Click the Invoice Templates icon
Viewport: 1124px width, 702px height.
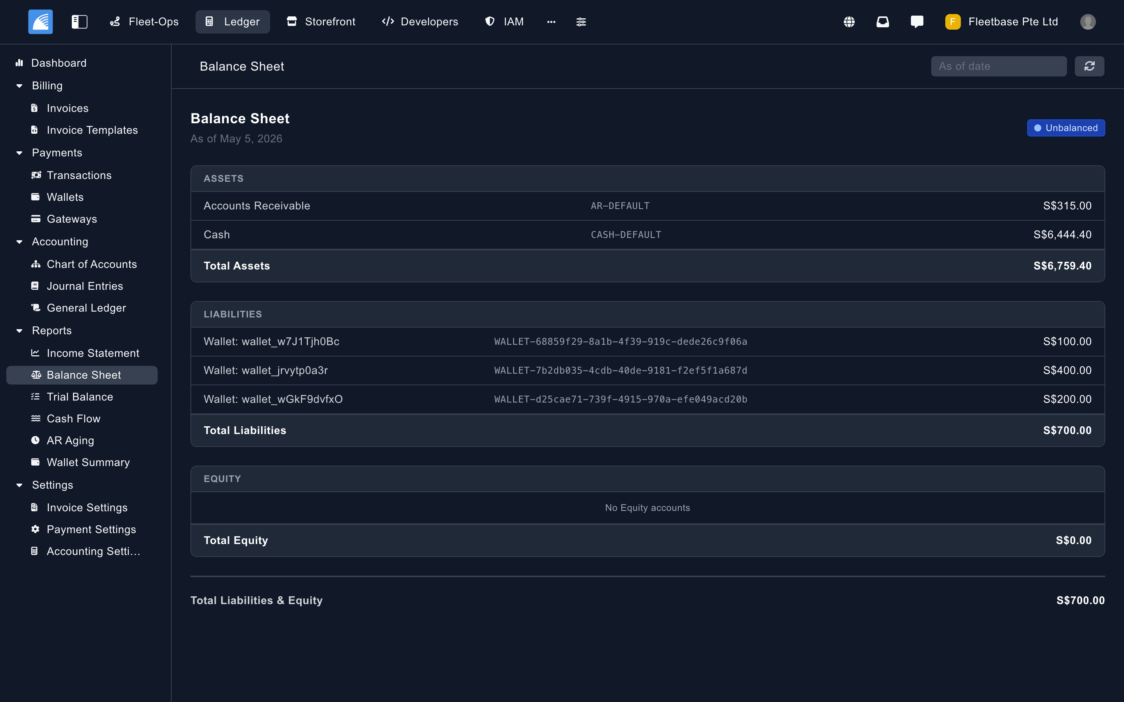click(x=34, y=130)
